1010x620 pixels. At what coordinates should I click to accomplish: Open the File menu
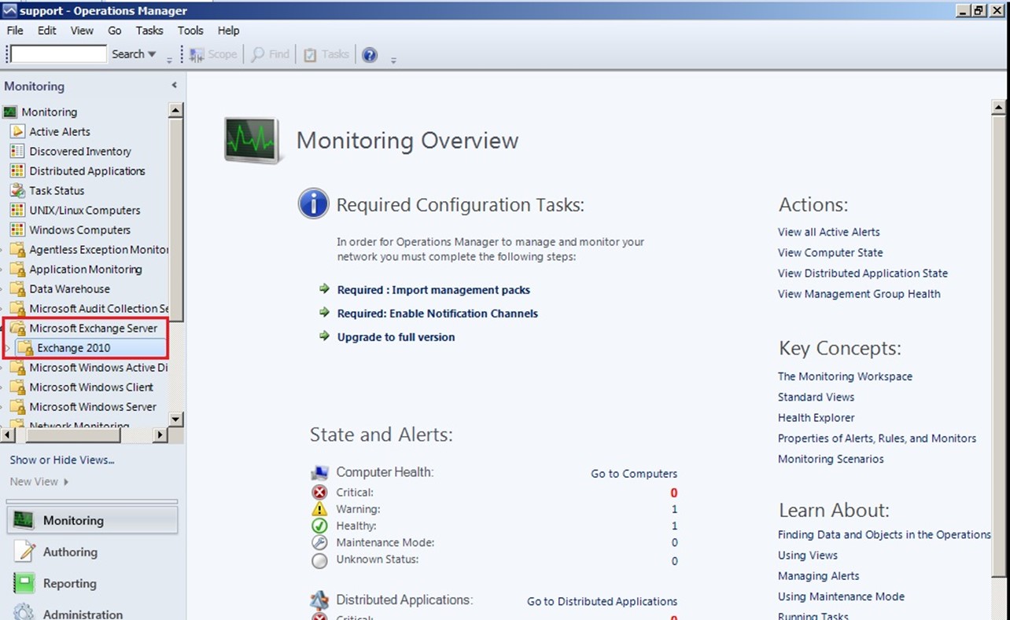click(15, 31)
